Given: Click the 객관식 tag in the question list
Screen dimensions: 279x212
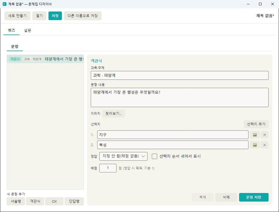Looking at the screenshot, I should click(15, 59).
